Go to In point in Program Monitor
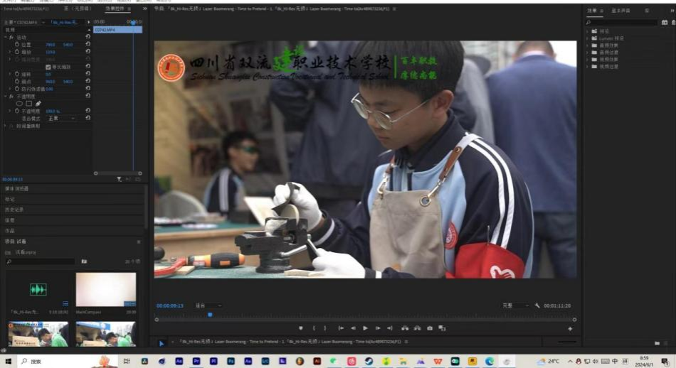676x368 pixels. pyautogui.click(x=341, y=328)
